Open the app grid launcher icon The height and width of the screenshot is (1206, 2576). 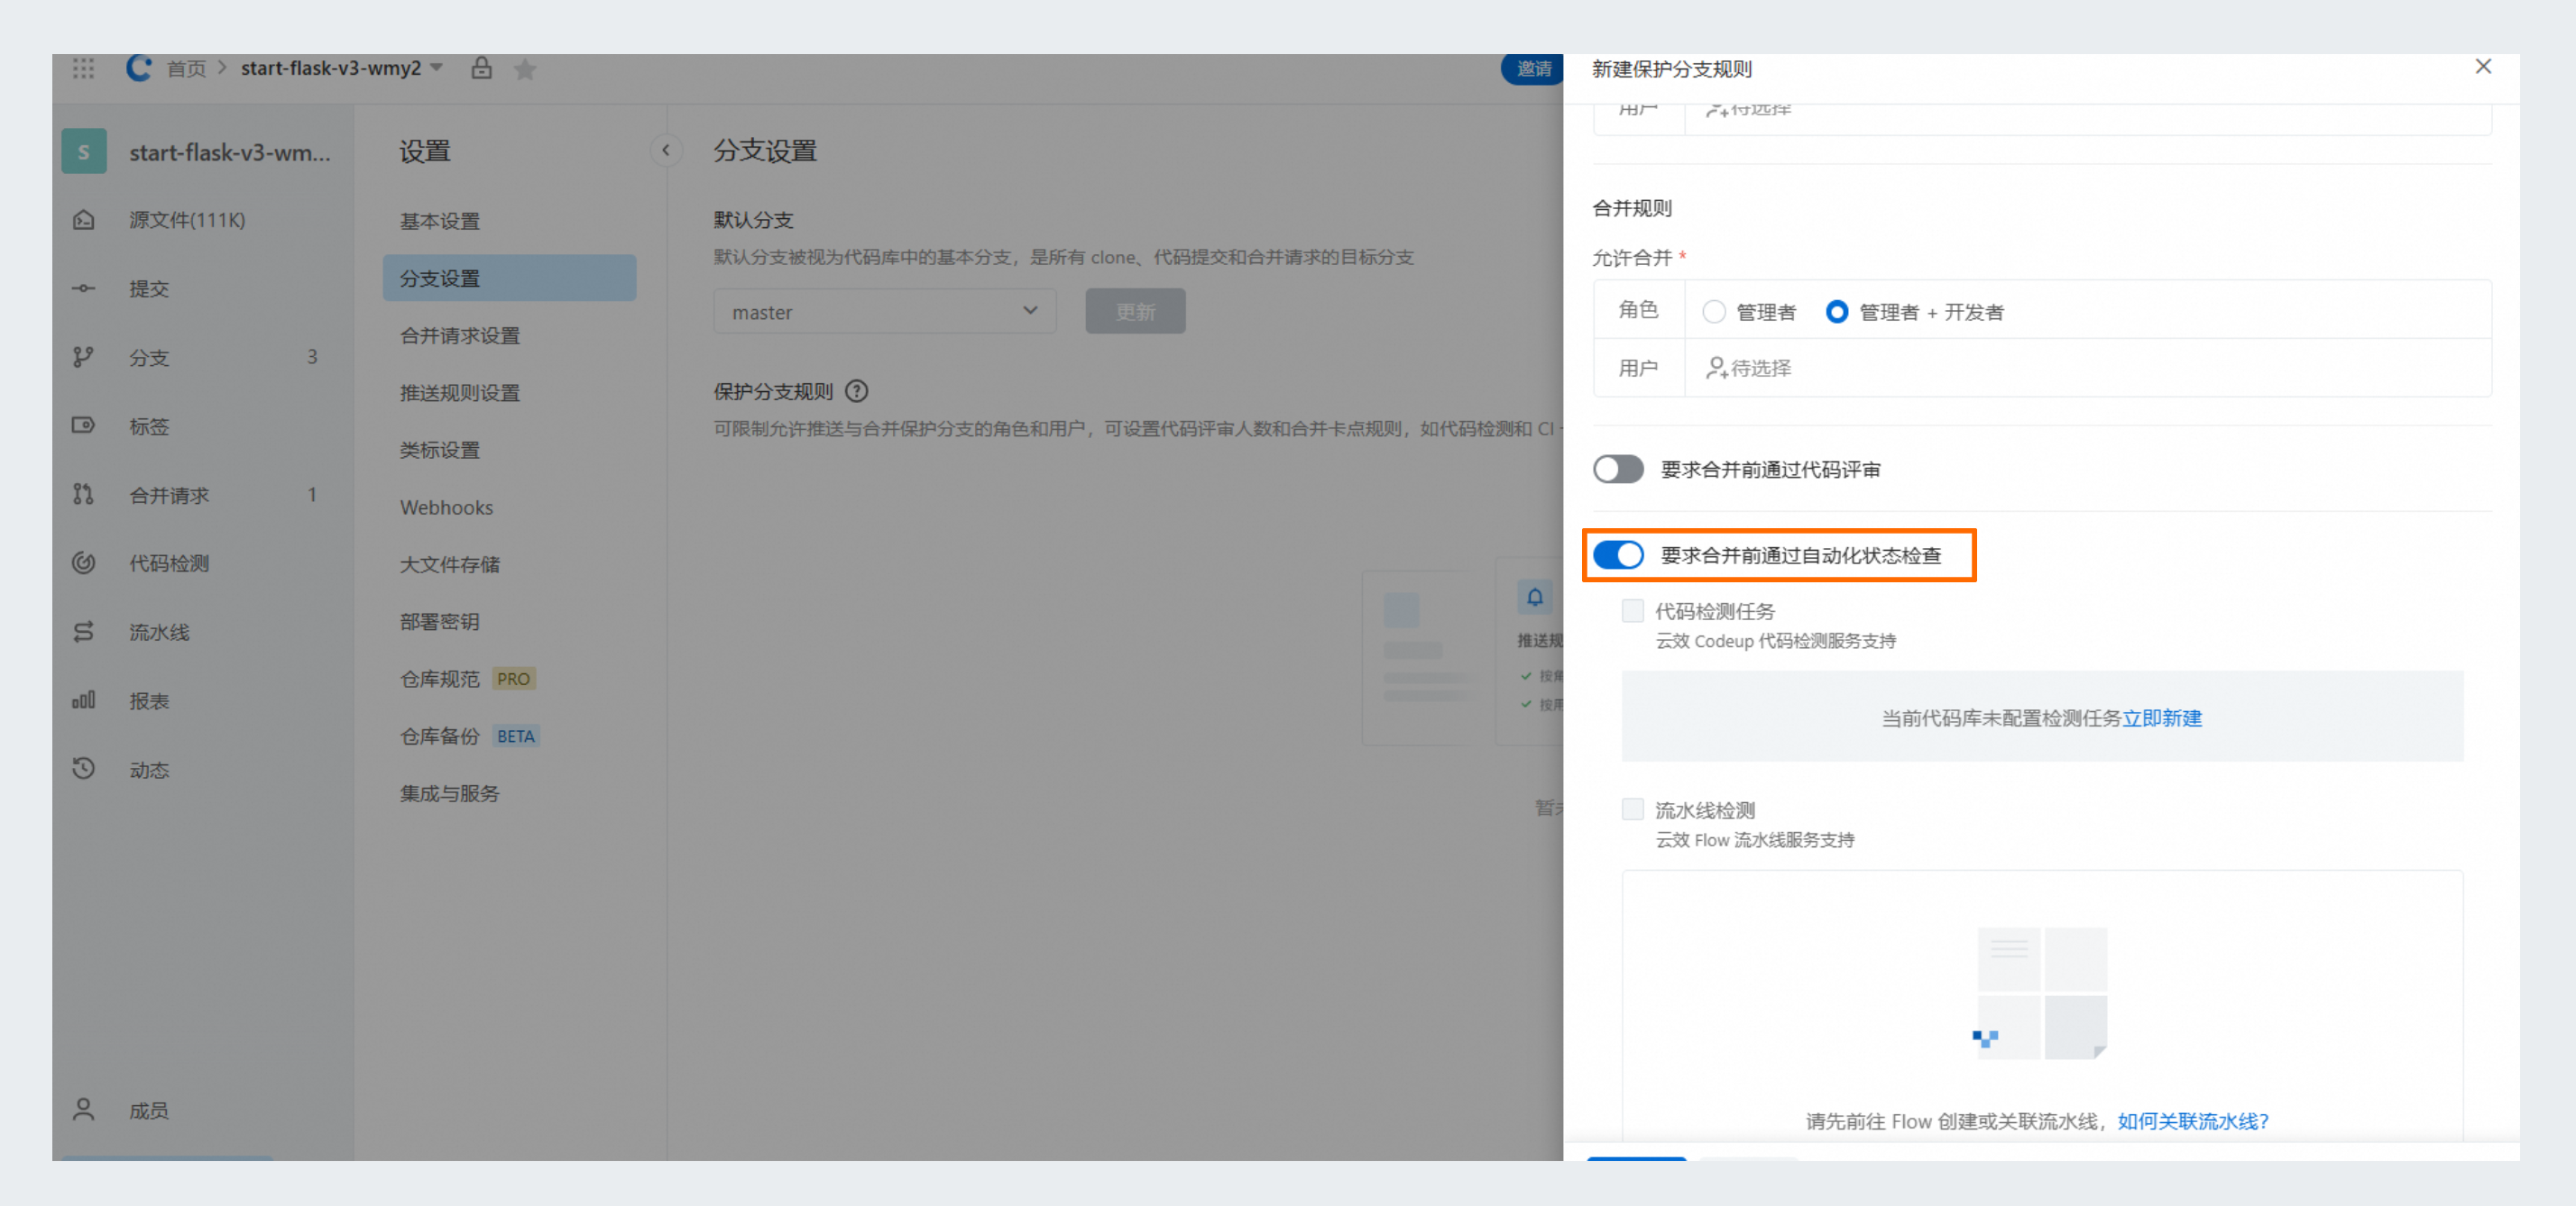pyautogui.click(x=84, y=68)
